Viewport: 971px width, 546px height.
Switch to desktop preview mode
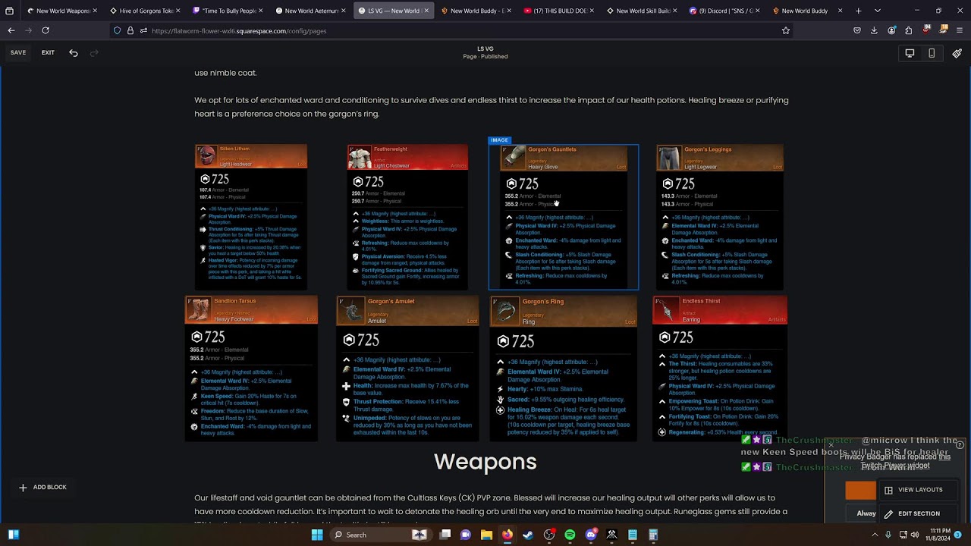[910, 53]
